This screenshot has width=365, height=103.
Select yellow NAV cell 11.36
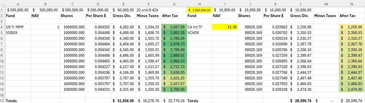[x=225, y=27]
